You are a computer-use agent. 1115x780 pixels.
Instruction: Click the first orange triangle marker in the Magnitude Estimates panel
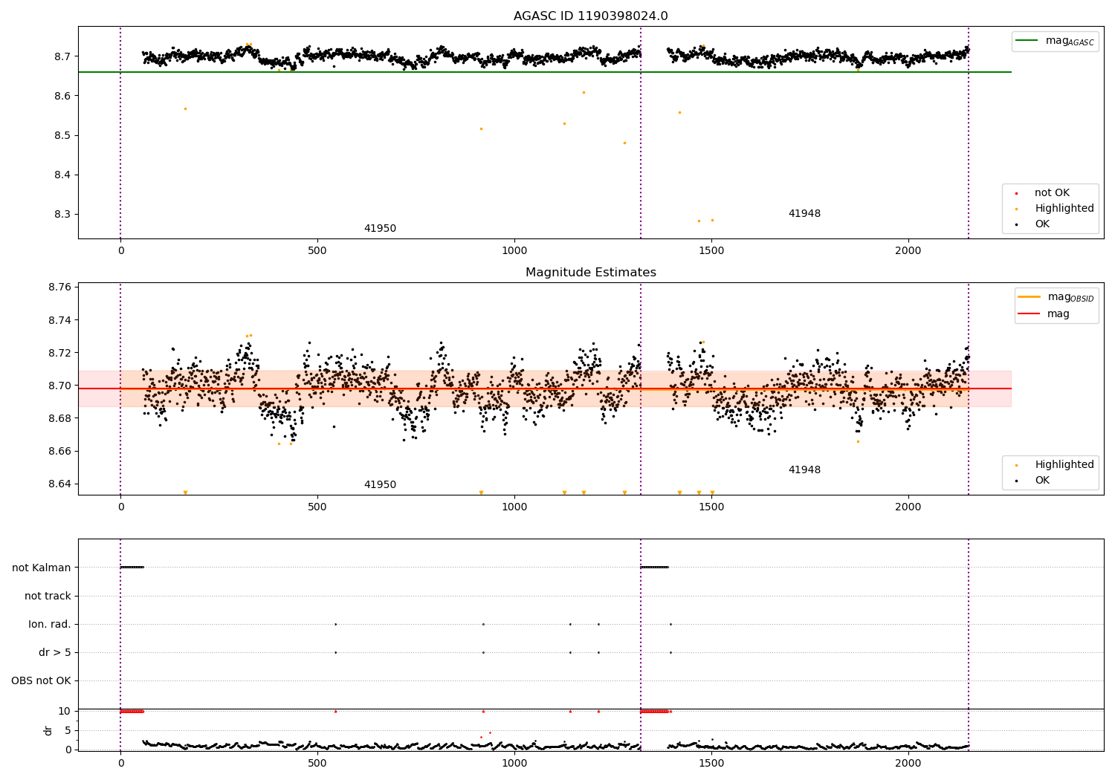[x=185, y=493]
